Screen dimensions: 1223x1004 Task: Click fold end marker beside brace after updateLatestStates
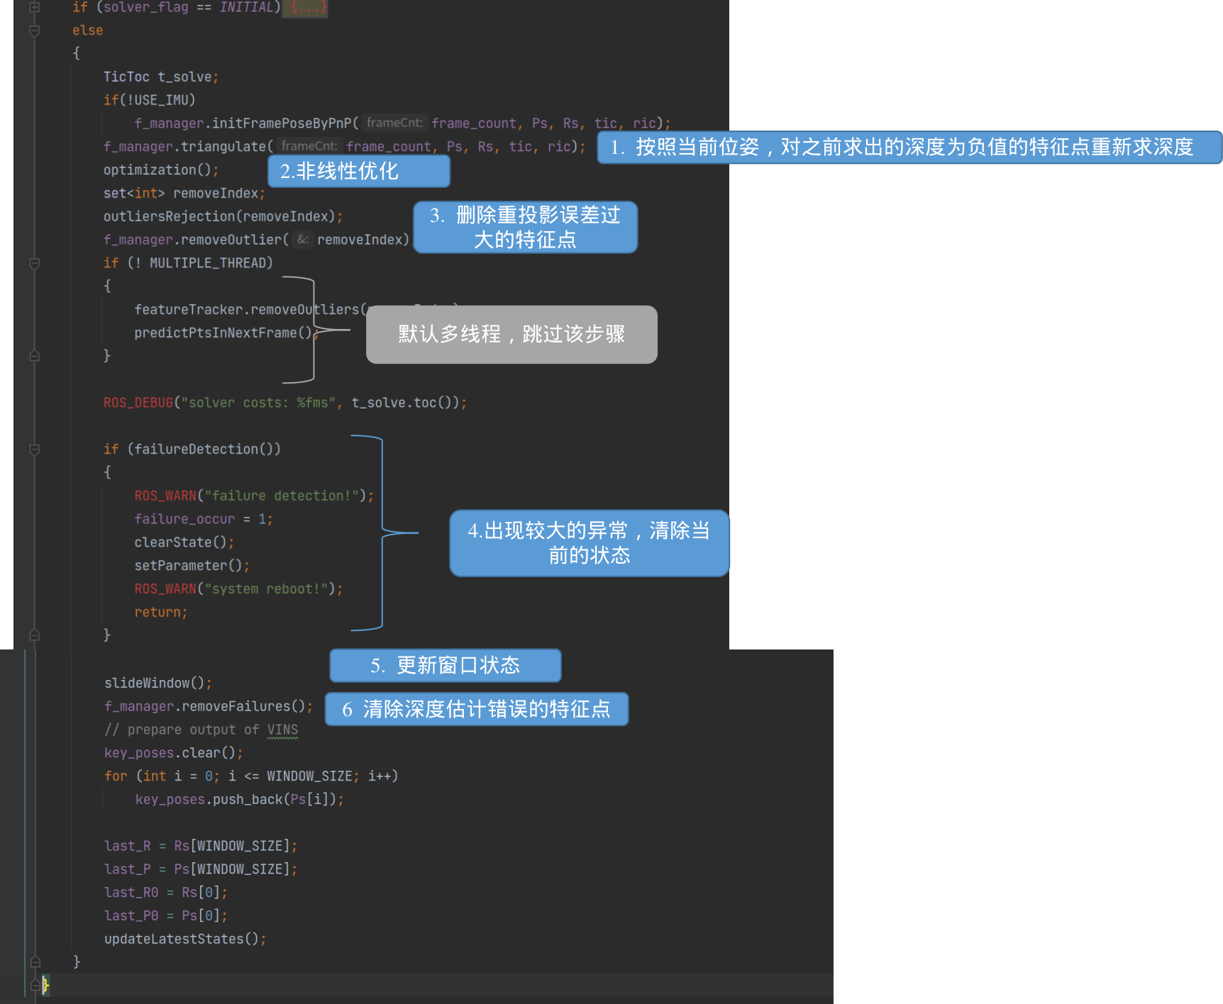click(35, 961)
